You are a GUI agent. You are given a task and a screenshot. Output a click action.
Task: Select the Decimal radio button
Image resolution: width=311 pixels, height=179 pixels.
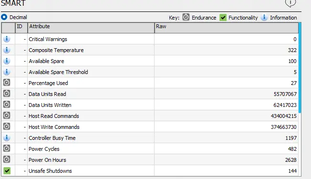click(4, 17)
